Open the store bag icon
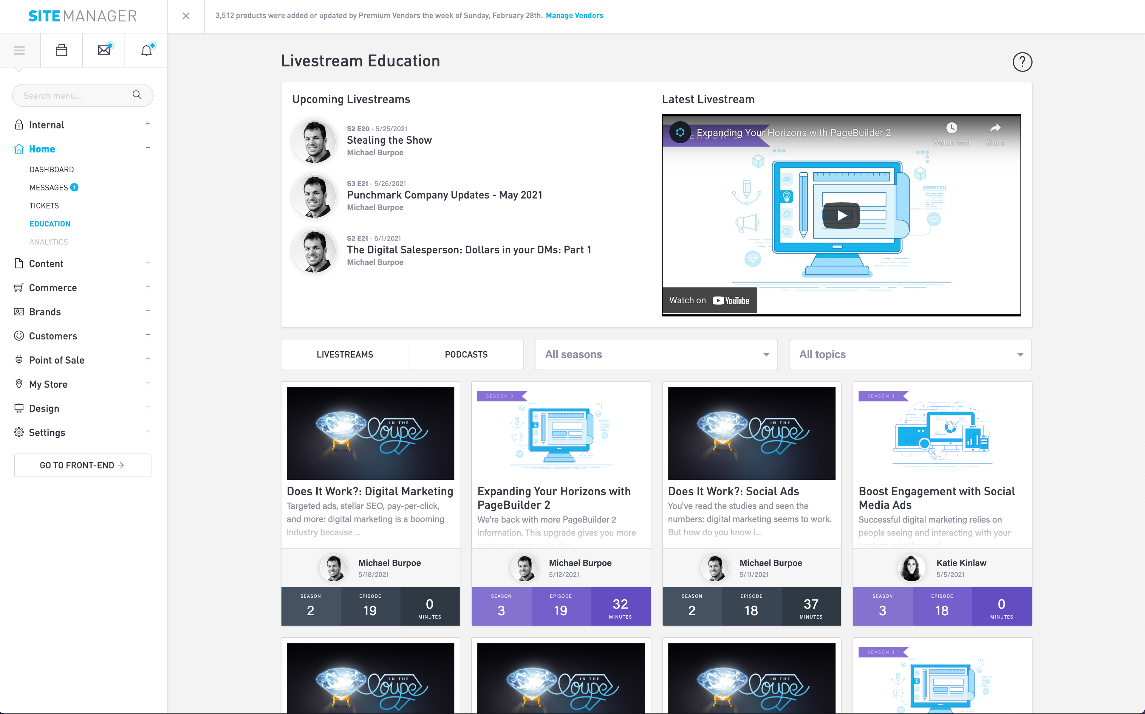Image resolution: width=1145 pixels, height=714 pixels. pyautogui.click(x=62, y=50)
